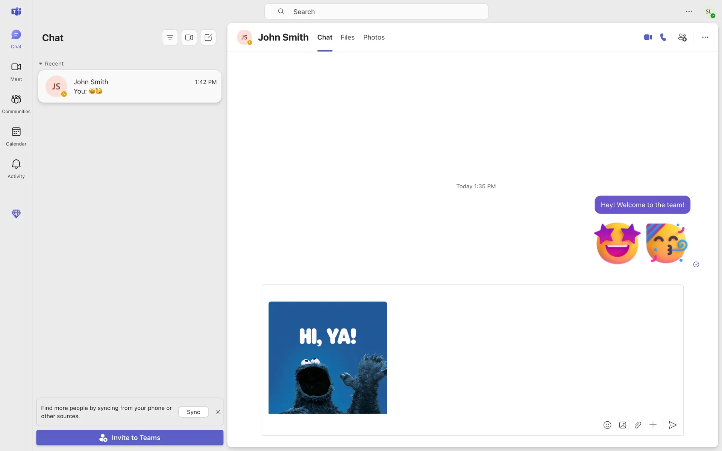Open Activity in the left sidebar
This screenshot has height=451, width=722.
tap(16, 169)
